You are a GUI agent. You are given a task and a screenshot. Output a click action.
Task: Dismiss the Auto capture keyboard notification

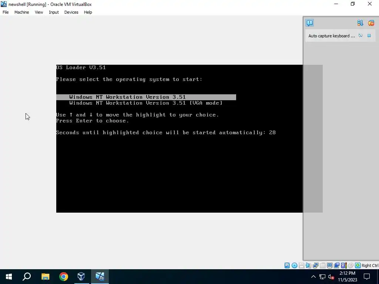pos(369,36)
